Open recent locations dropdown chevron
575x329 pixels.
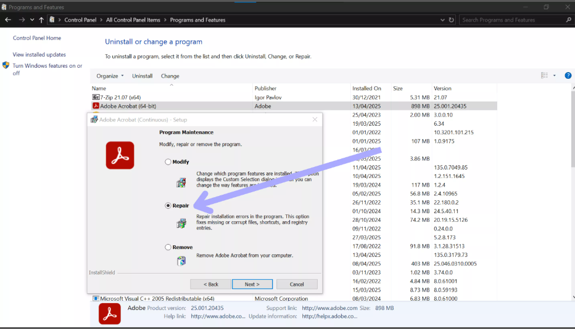(x=32, y=20)
